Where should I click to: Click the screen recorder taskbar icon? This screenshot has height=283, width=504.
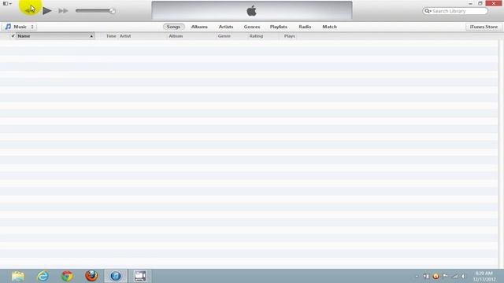140,276
